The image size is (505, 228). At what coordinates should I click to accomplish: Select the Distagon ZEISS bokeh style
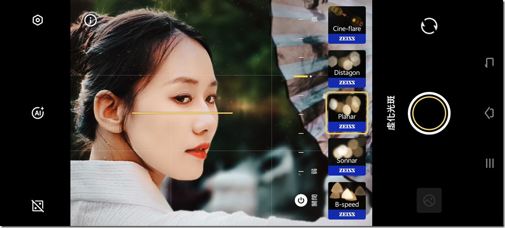pos(347,69)
